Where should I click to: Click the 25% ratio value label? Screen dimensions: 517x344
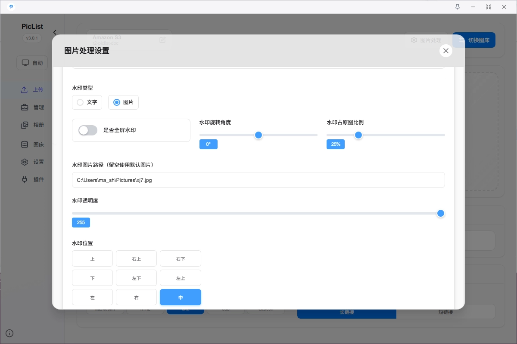click(336, 144)
